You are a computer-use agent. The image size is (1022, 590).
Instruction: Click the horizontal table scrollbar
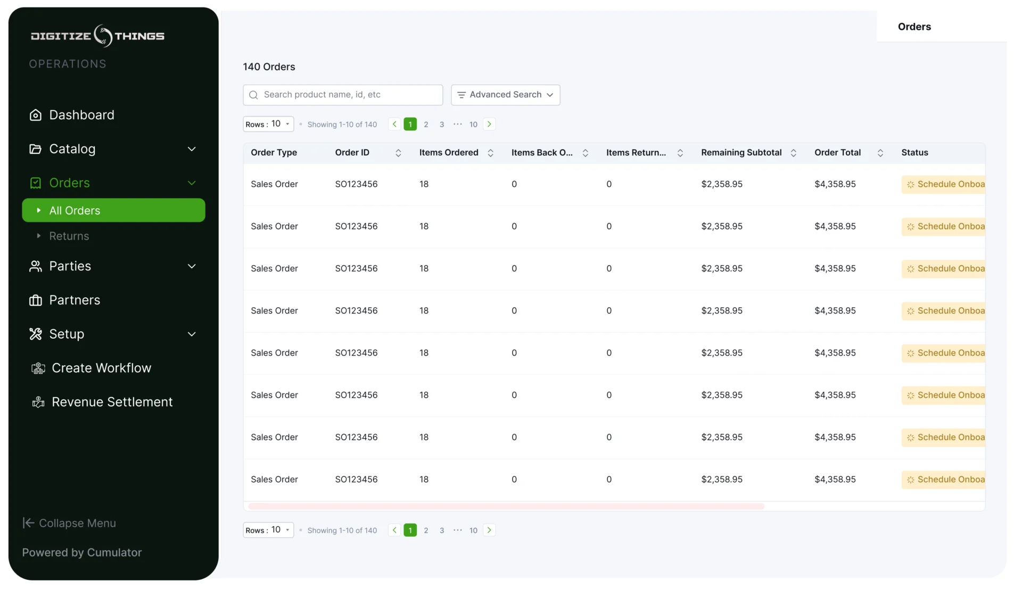pos(506,506)
